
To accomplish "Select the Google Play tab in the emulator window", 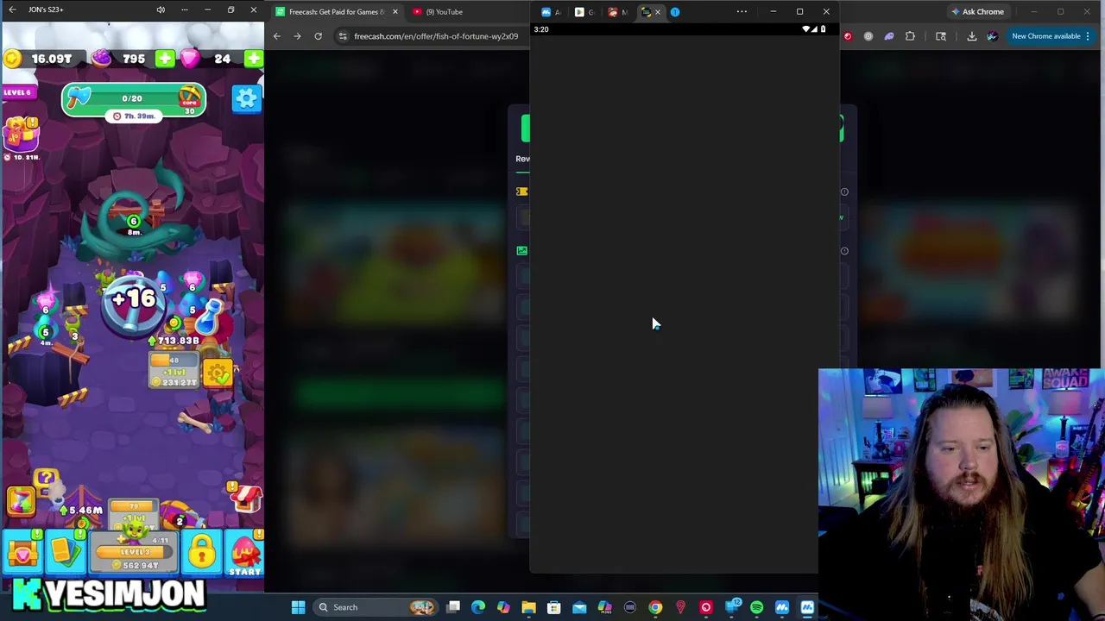I will pyautogui.click(x=584, y=12).
